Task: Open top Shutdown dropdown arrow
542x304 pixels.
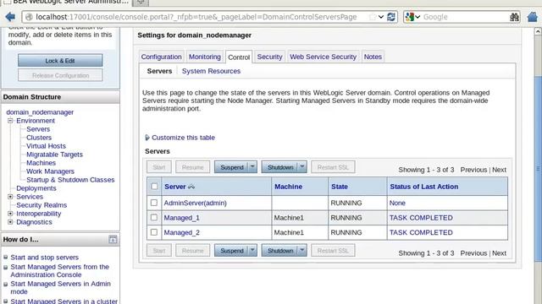Action: pos(302,167)
